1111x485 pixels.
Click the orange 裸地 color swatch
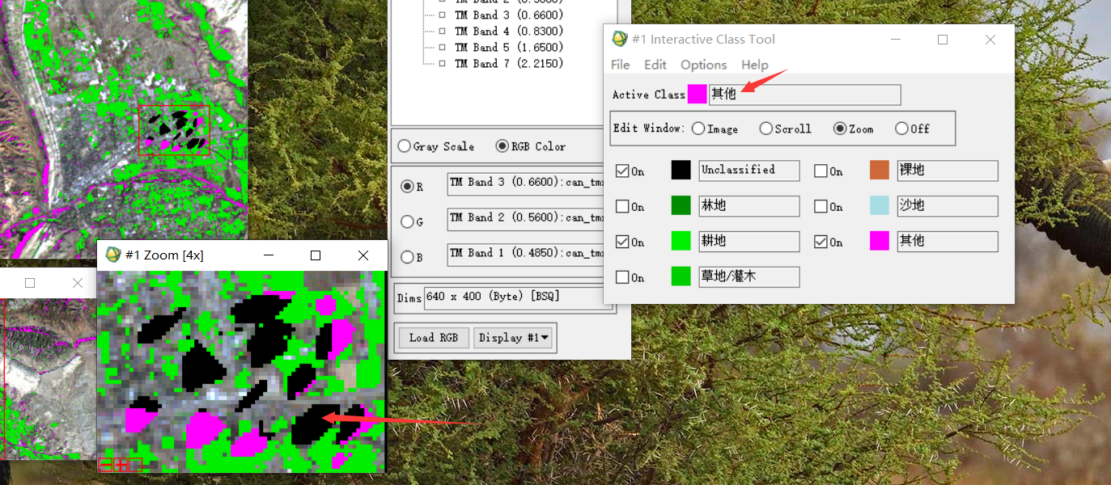pos(880,170)
